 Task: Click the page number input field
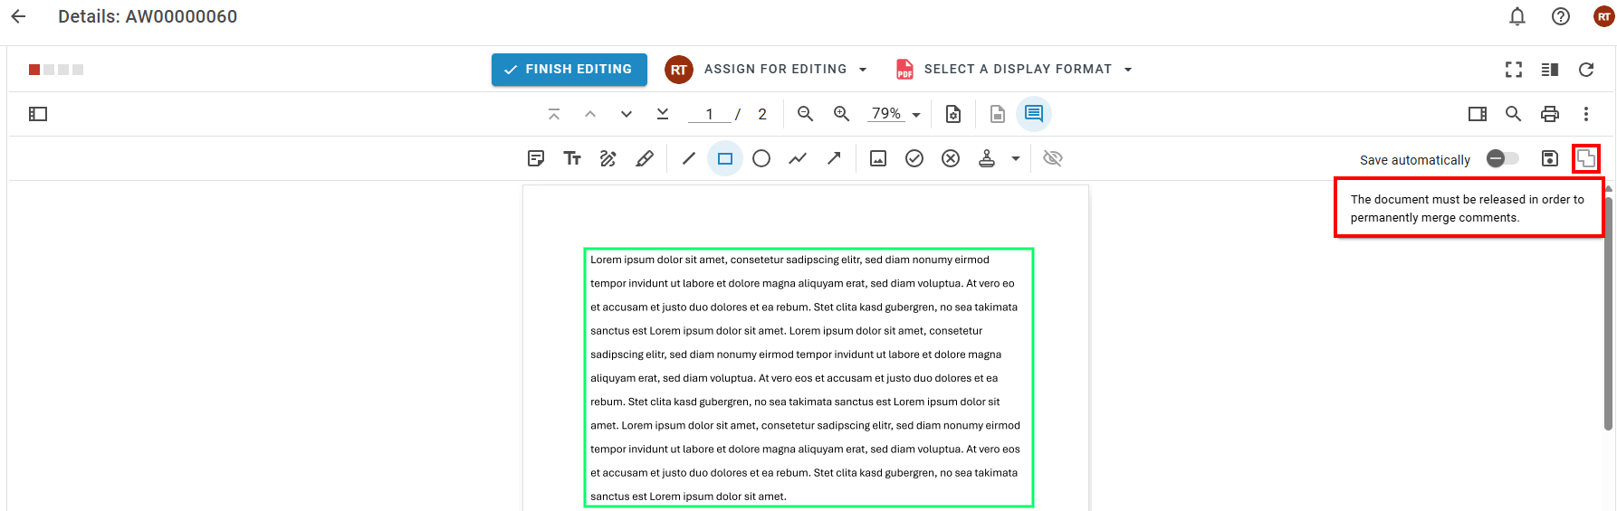[x=709, y=114]
